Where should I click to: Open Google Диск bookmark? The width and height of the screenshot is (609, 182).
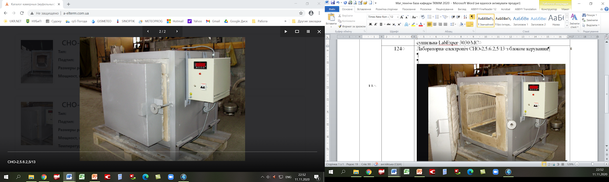(236, 21)
